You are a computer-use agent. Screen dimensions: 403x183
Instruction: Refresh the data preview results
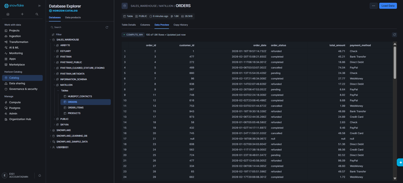coord(394,35)
